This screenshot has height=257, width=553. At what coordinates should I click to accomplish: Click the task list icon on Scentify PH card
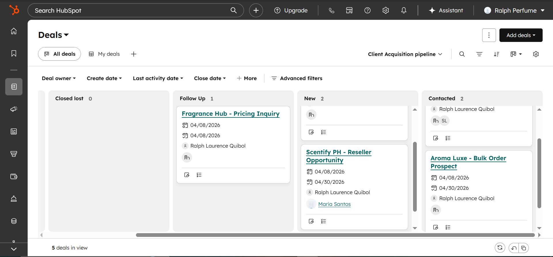[x=323, y=221]
